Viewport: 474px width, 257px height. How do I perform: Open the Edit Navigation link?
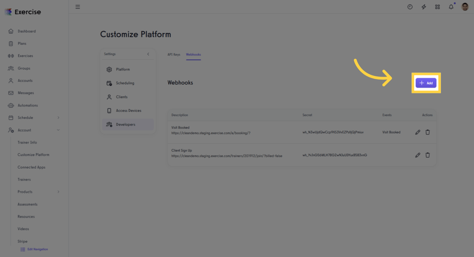pos(34,249)
